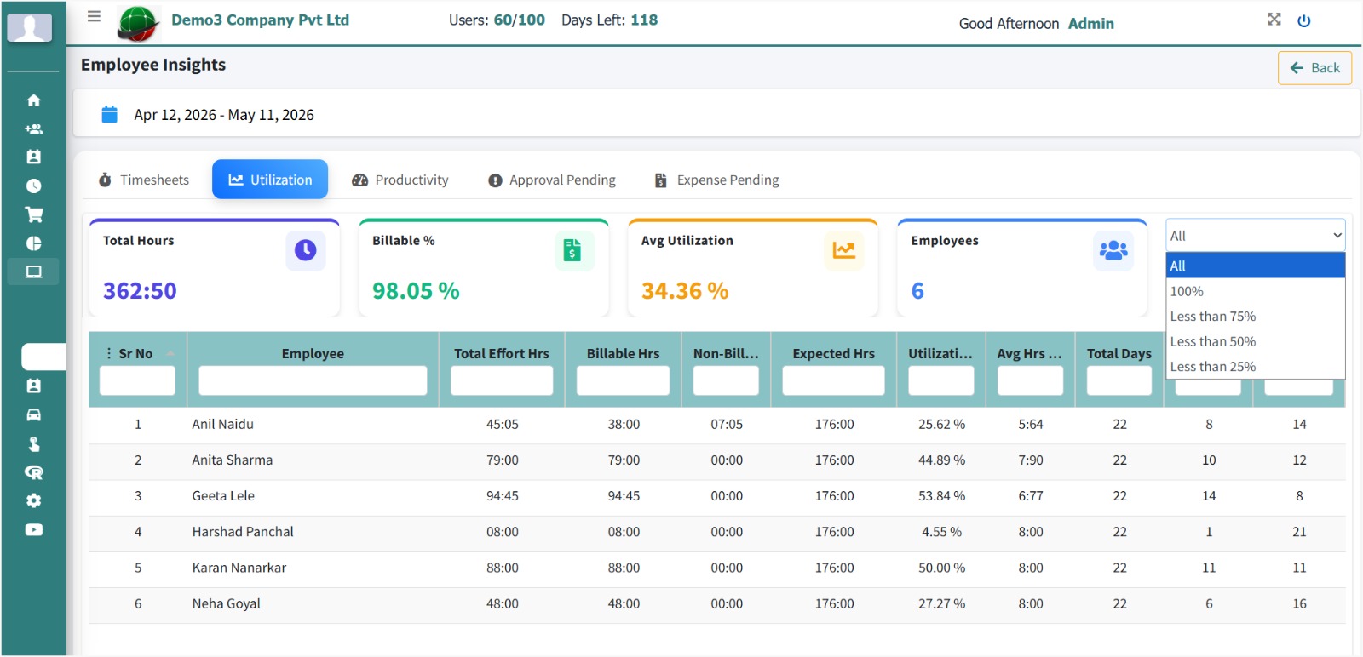This screenshot has height=657, width=1363.
Task: Open the hamburger menu icon
Action: (95, 16)
